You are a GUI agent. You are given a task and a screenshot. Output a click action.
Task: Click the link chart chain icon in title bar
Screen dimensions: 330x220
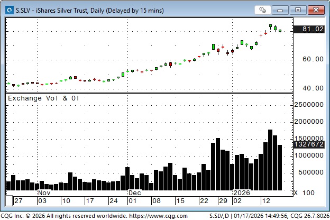[263, 10]
